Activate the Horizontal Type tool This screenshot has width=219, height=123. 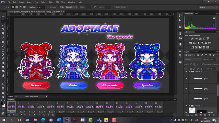3,80
